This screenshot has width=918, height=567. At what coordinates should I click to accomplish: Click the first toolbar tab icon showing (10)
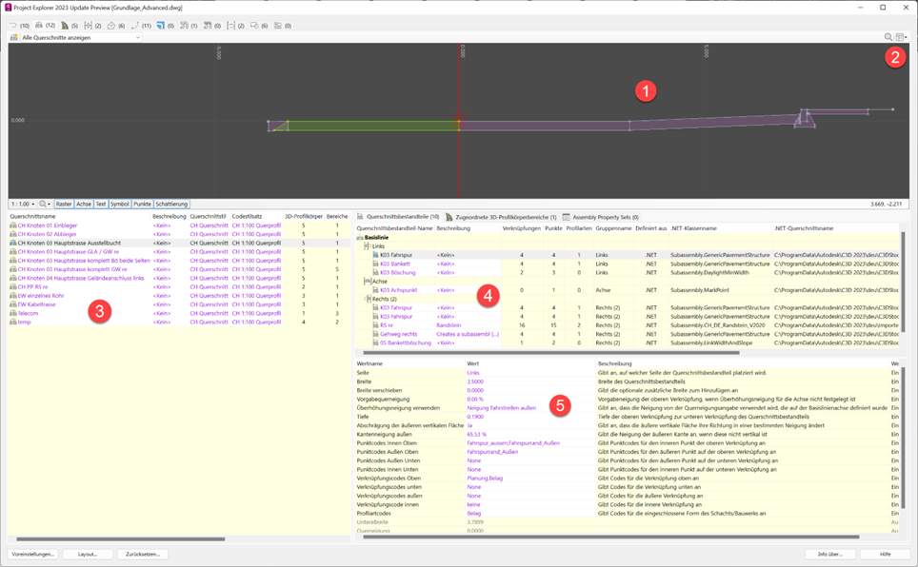17,26
